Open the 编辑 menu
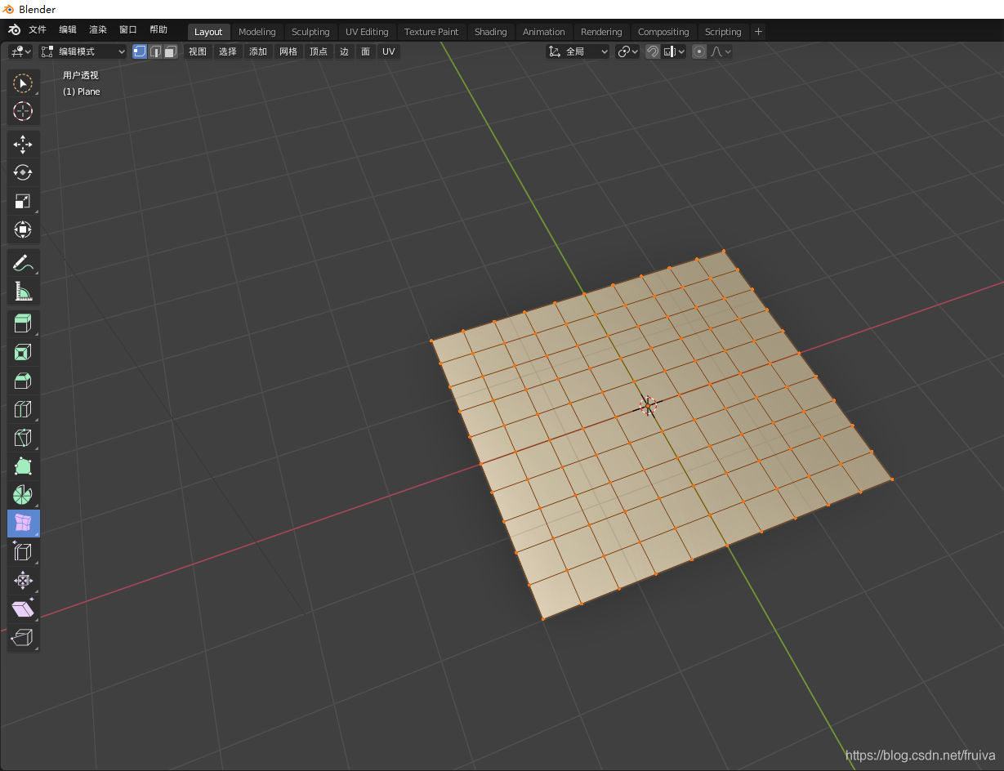The image size is (1004, 771). click(68, 30)
